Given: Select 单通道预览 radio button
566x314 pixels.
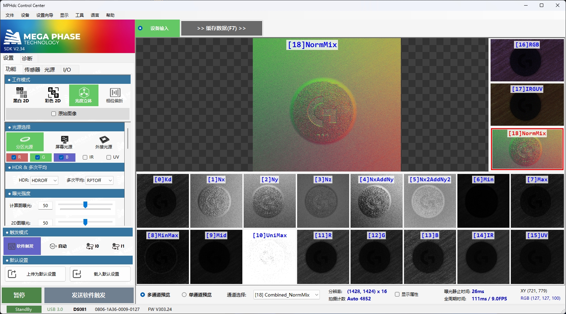Looking at the screenshot, I should pyautogui.click(x=184, y=294).
